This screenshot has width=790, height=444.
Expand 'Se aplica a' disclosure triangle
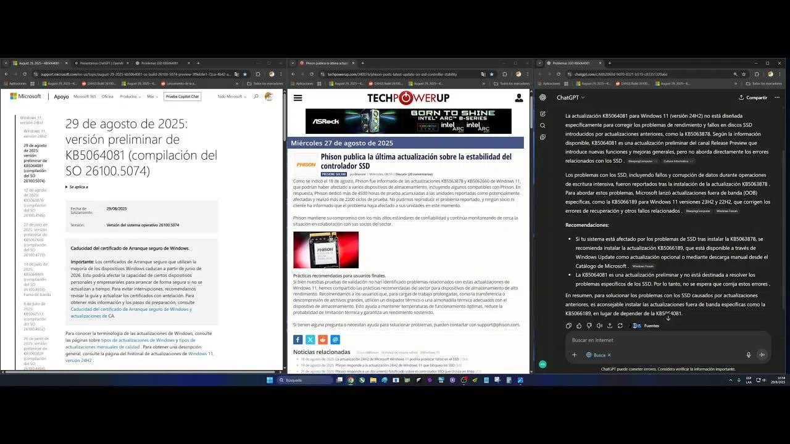point(67,187)
